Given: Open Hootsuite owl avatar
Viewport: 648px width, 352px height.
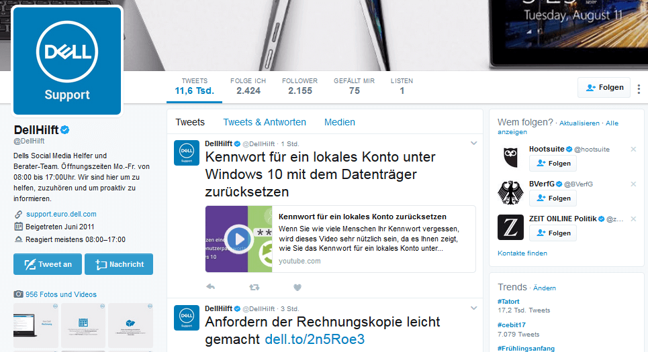Looking at the screenshot, I should [510, 157].
